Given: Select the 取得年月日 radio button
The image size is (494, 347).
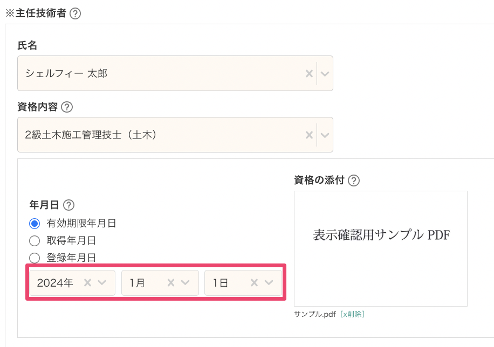Looking at the screenshot, I should click(35, 241).
